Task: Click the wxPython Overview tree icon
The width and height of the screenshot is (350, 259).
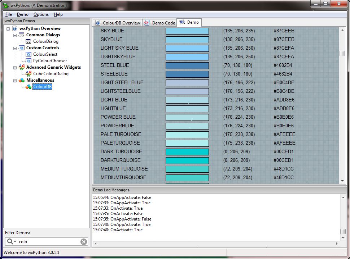Action: (x=15, y=28)
